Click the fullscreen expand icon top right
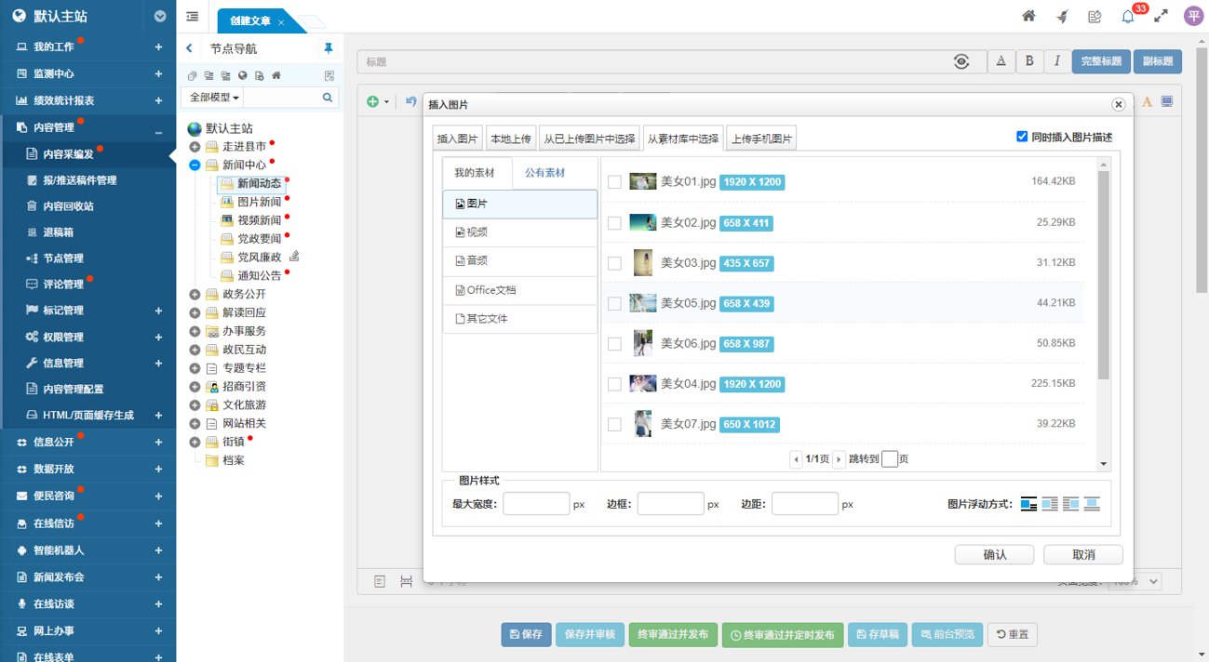1209x662 pixels. (1160, 16)
